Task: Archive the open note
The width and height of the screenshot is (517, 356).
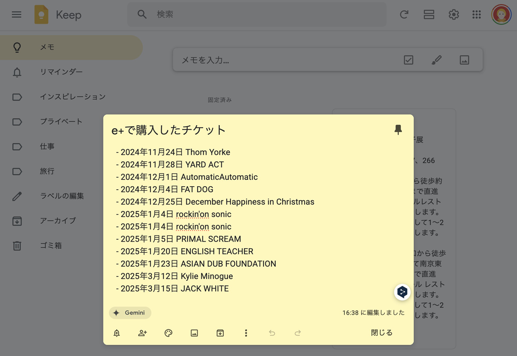Action: (220, 333)
